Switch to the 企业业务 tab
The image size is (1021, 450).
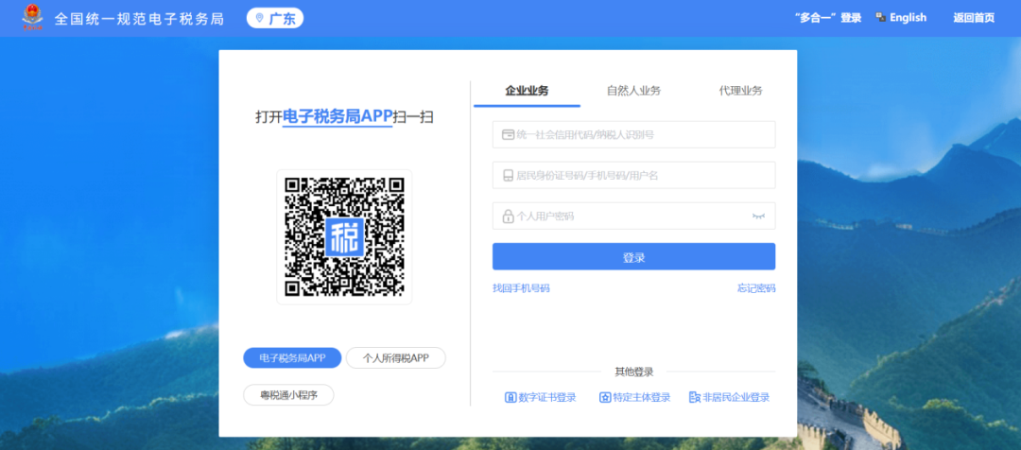(x=527, y=91)
